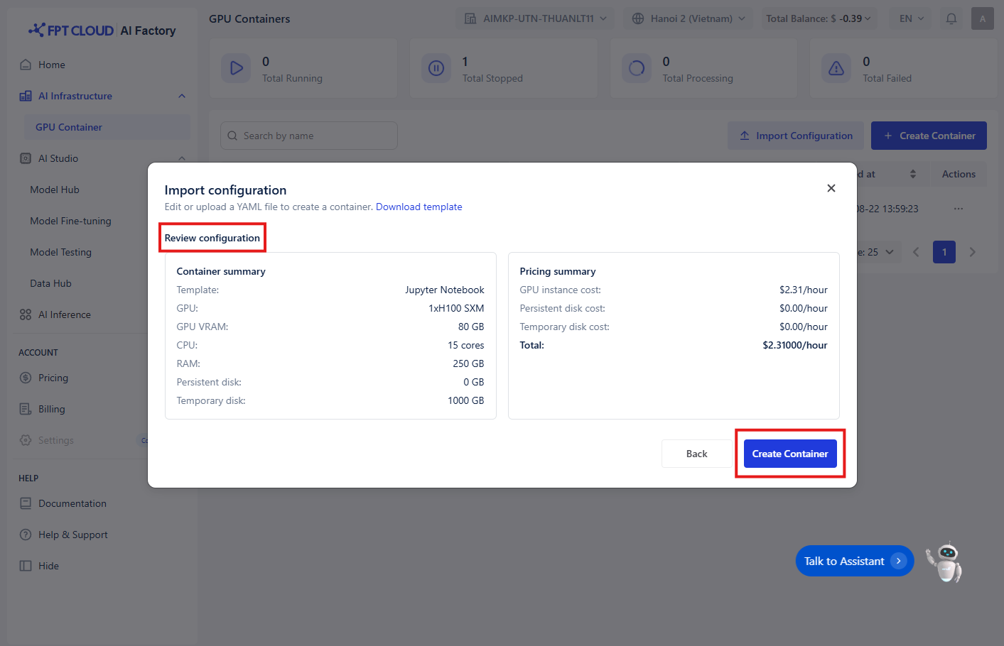Click the search magnifier icon
The image size is (1004, 646).
232,136
